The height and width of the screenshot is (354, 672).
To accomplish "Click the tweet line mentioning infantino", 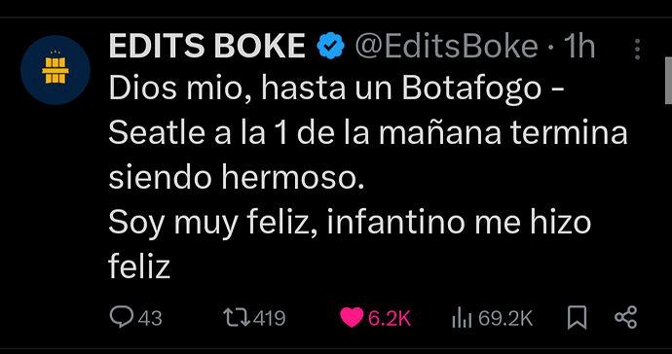I will coord(350,224).
